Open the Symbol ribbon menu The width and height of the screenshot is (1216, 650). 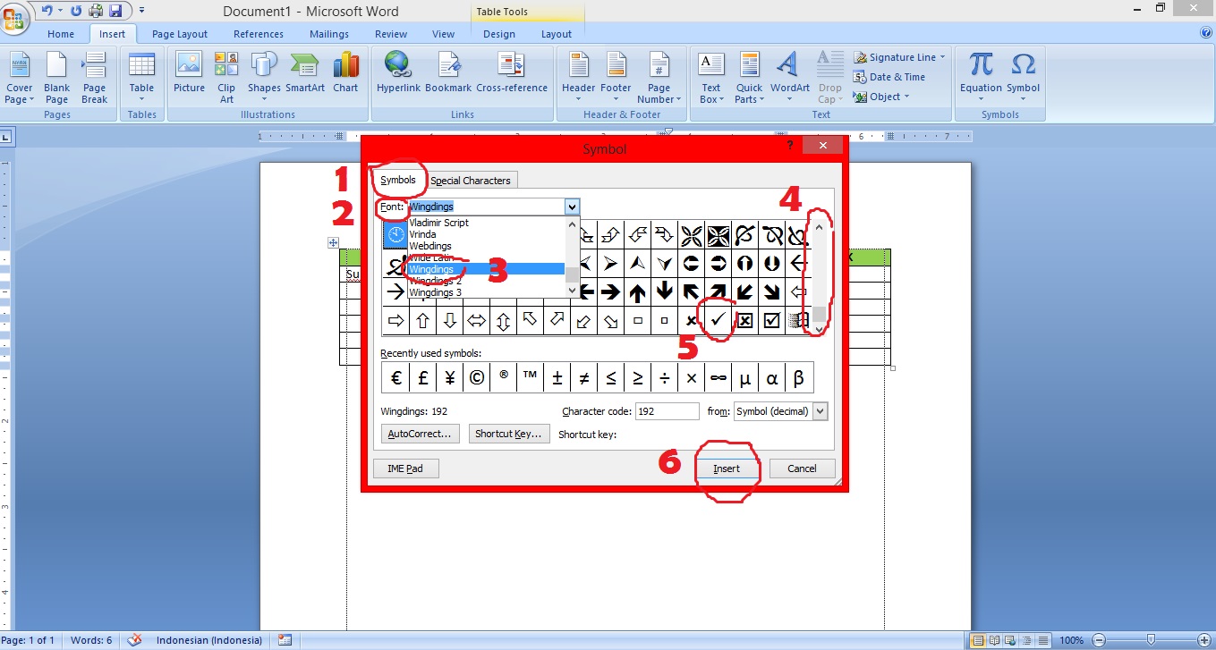[1023, 78]
